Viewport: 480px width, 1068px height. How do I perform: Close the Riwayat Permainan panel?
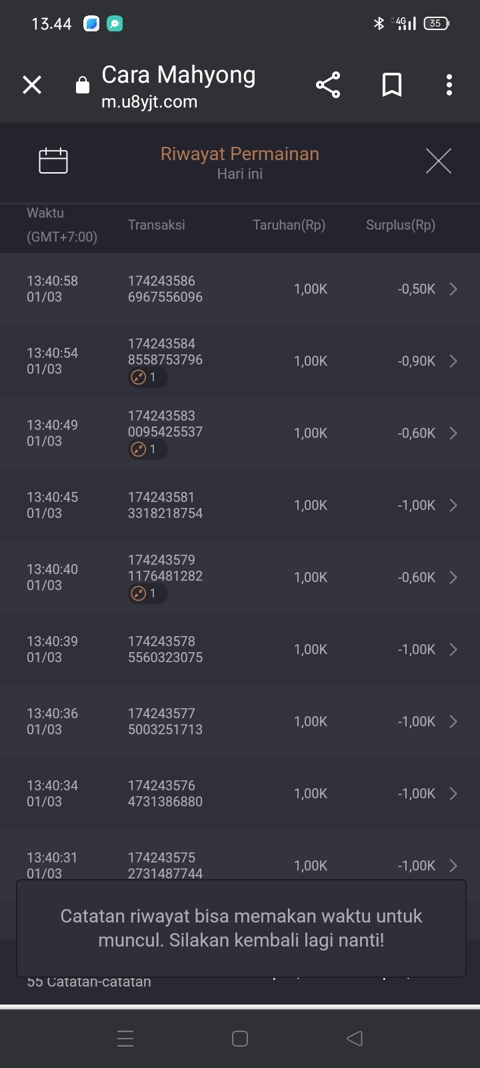pos(438,161)
